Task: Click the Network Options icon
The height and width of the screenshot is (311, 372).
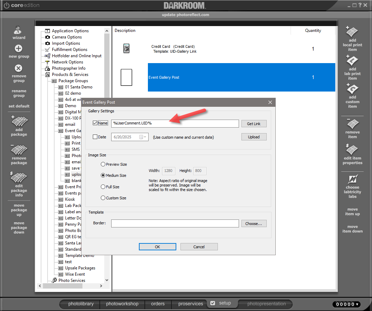Action: [x=47, y=62]
